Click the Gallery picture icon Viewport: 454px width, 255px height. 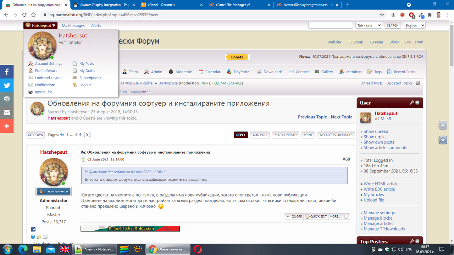317,72
